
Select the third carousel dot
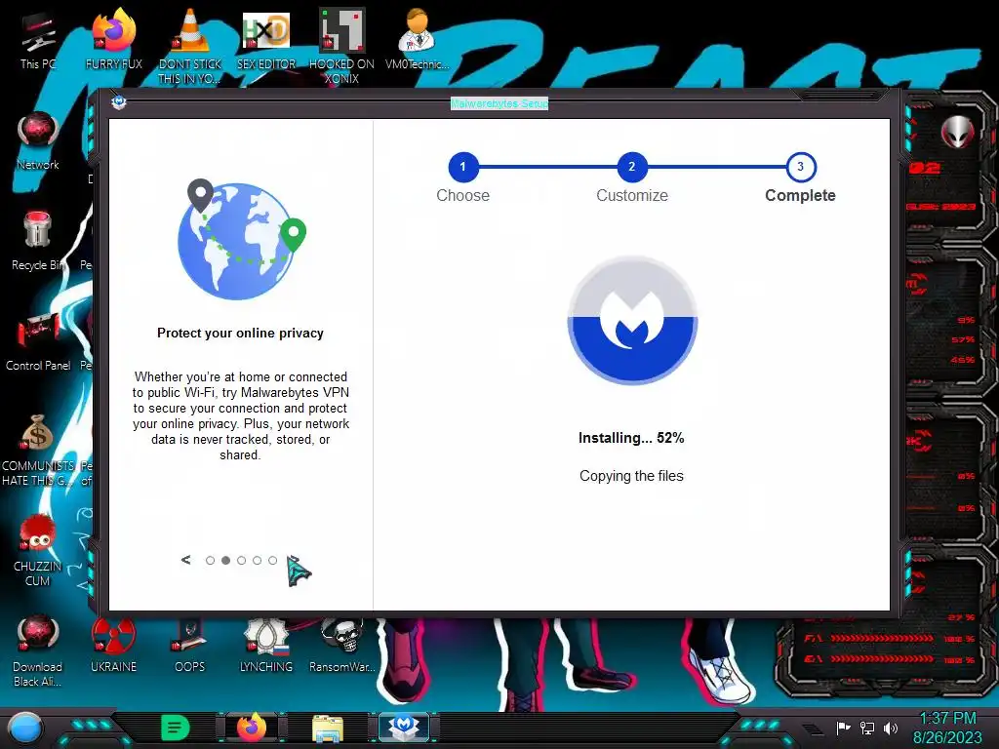pos(242,561)
